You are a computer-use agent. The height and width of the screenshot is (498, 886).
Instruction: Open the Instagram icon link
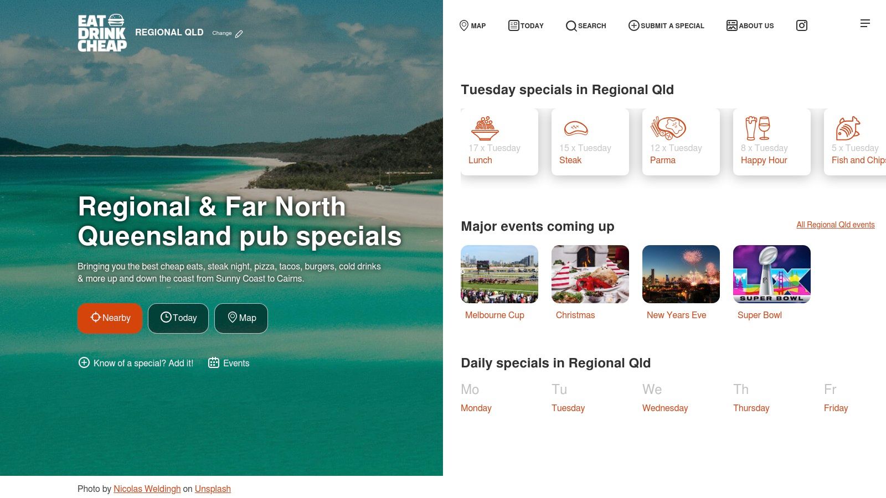(x=801, y=25)
